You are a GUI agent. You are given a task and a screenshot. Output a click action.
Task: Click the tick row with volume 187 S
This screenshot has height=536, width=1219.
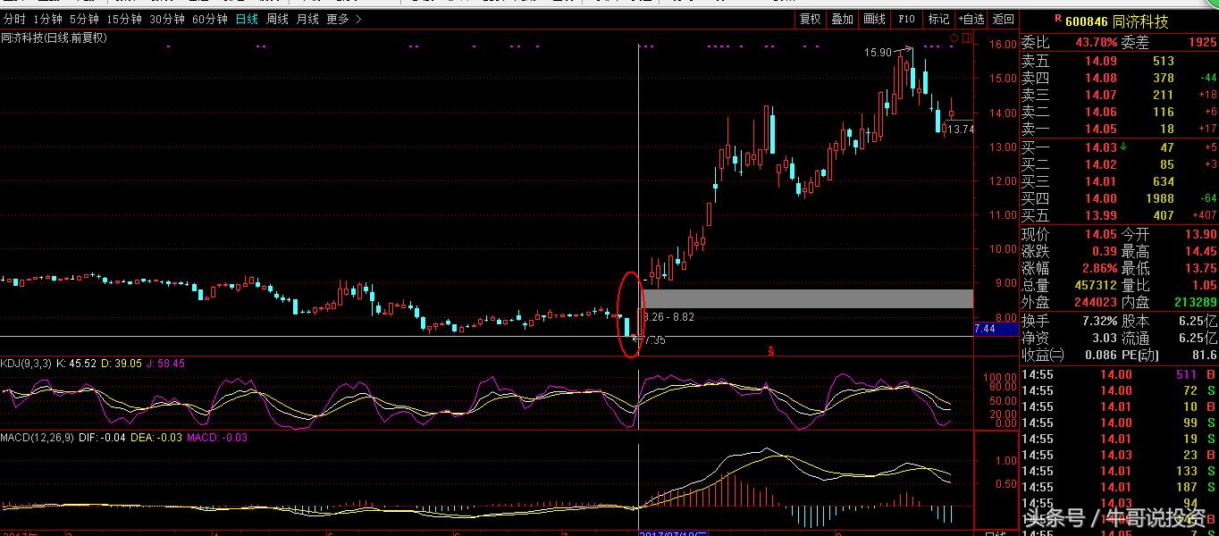click(1120, 487)
